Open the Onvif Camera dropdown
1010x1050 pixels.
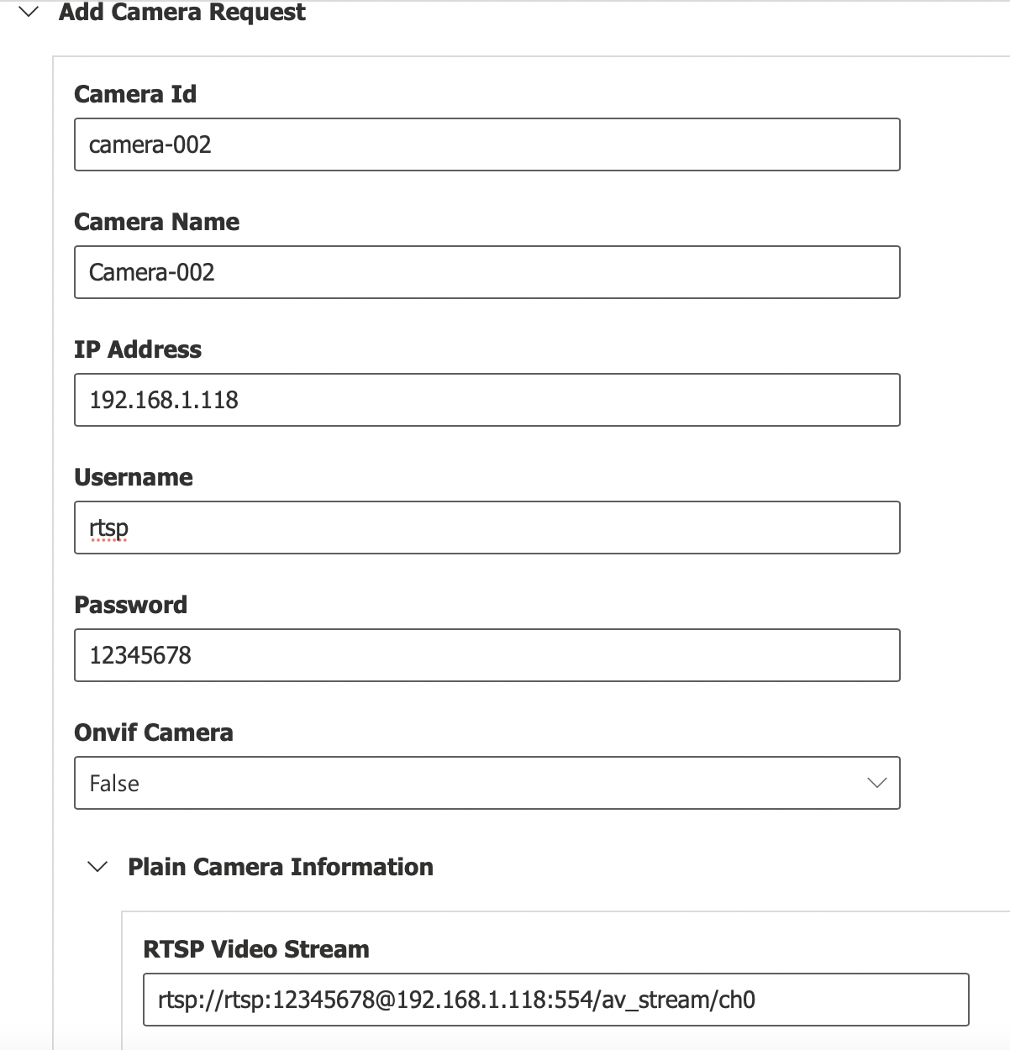pos(487,783)
